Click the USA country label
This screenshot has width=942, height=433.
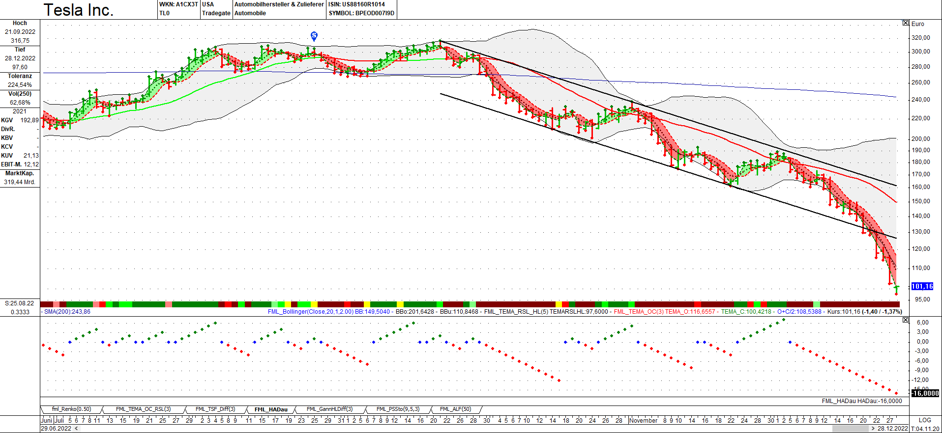pos(208,4)
